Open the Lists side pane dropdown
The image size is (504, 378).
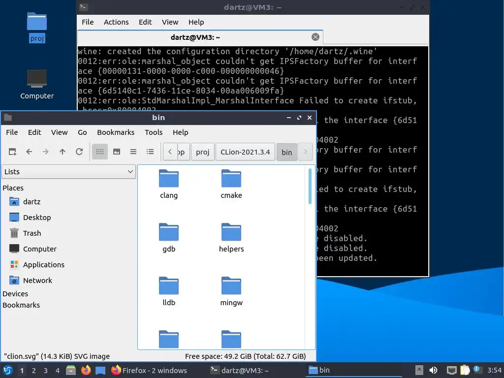[x=69, y=172]
